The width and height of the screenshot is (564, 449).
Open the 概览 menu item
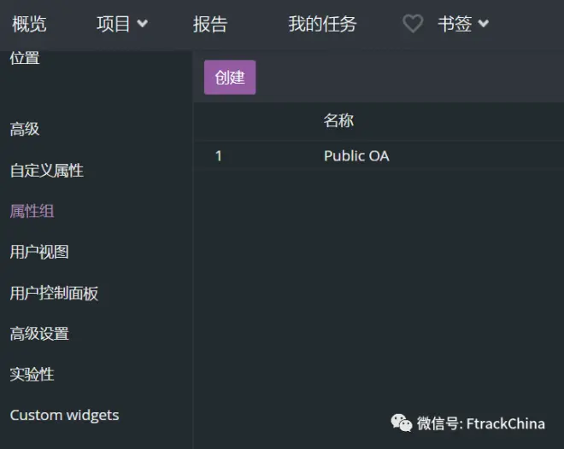click(x=29, y=24)
